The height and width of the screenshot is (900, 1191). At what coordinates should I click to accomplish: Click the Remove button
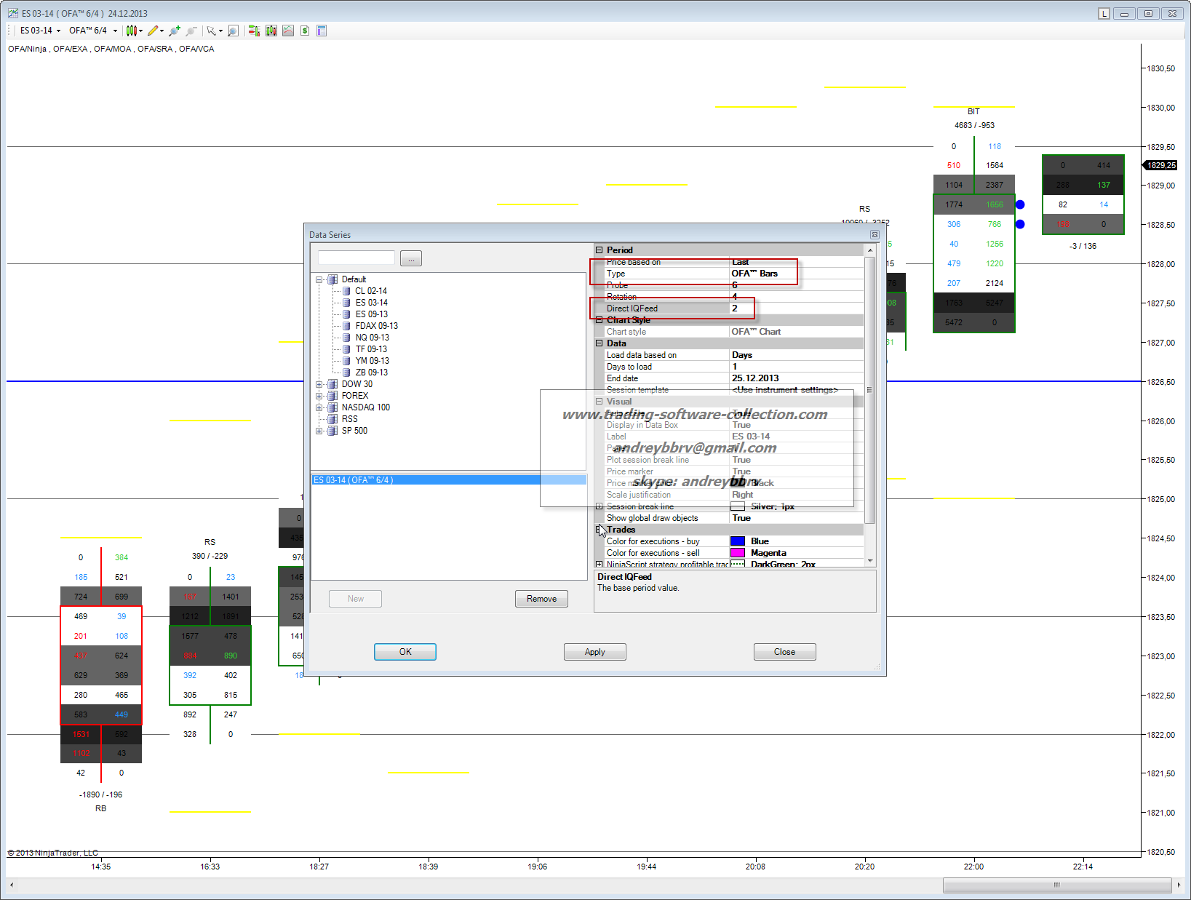click(x=541, y=599)
